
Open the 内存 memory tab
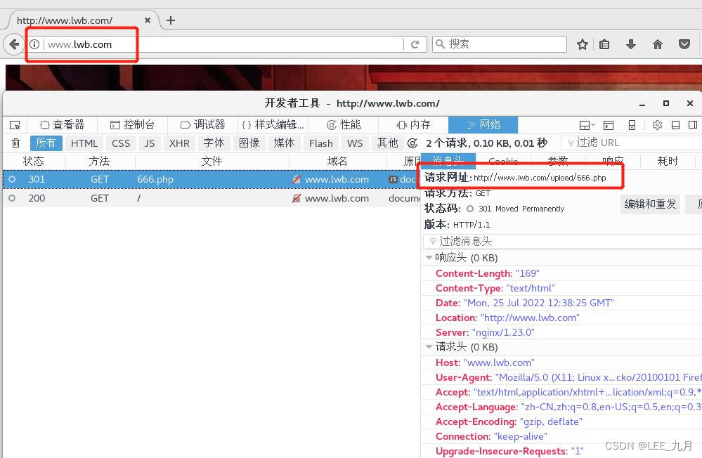pyautogui.click(x=413, y=124)
